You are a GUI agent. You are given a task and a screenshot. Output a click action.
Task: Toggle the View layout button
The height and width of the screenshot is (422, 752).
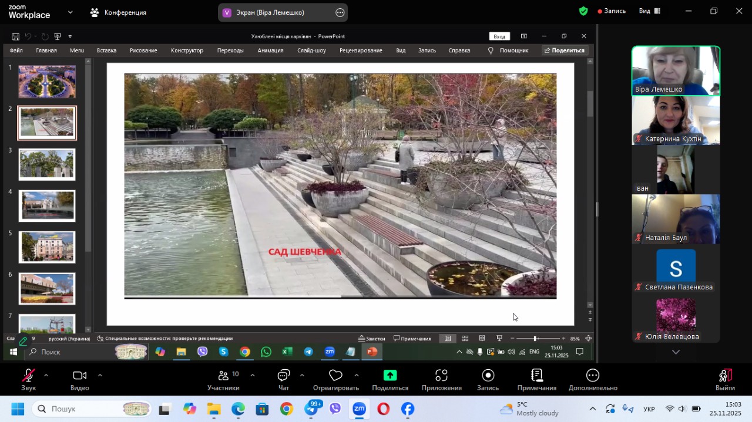coord(650,11)
